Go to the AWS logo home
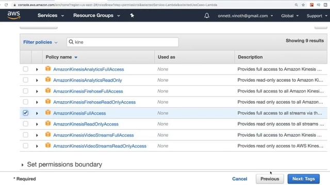 14,15
